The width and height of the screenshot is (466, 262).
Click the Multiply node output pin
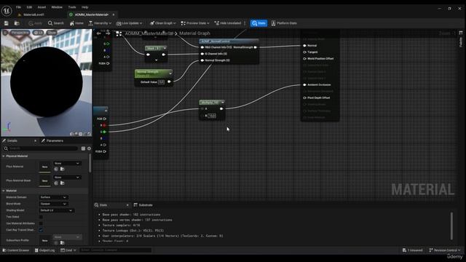coord(221,108)
